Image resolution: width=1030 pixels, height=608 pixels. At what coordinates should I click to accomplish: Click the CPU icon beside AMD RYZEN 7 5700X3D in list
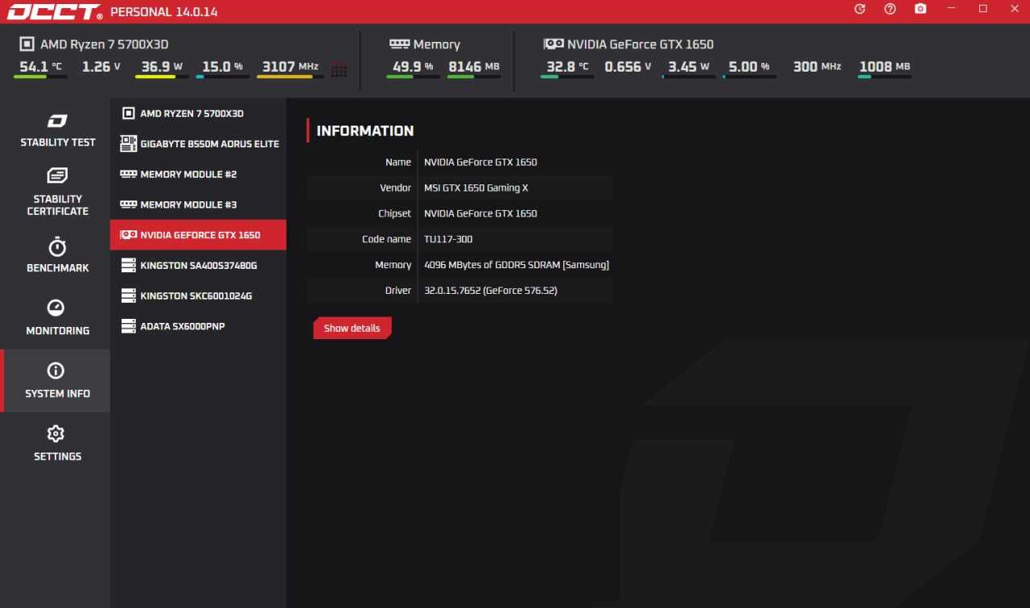click(128, 114)
